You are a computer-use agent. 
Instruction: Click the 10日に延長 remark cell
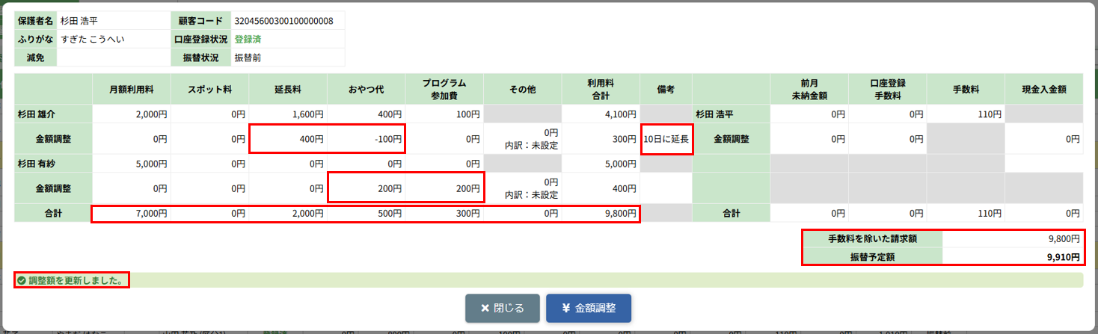tap(666, 139)
